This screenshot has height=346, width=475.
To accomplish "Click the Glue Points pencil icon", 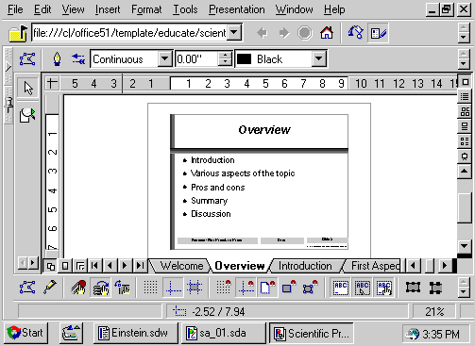I will pos(50,288).
